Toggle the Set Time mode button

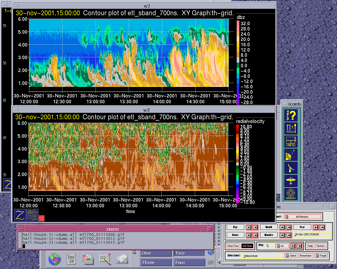click(247, 246)
